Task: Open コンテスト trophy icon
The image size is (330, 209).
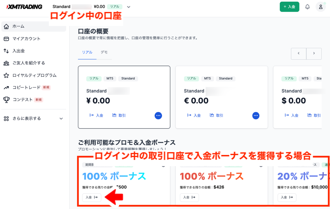Action: pyautogui.click(x=6, y=100)
